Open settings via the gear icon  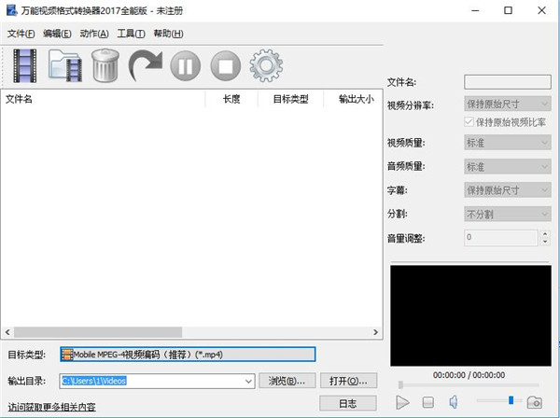tap(266, 66)
